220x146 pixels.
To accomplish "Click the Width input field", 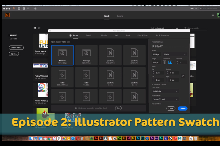I will coord(156,54).
